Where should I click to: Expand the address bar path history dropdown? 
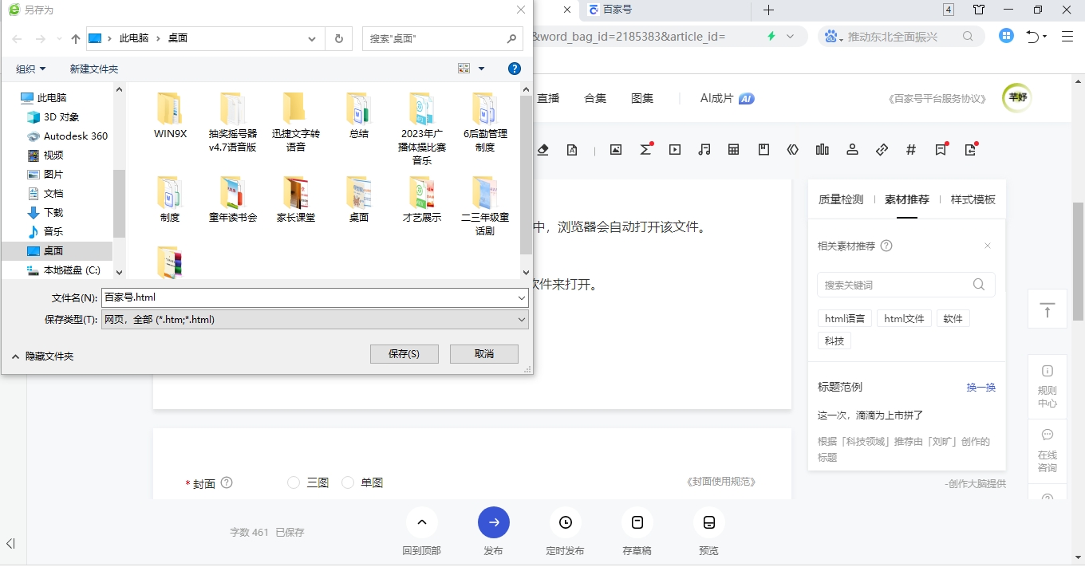click(312, 38)
